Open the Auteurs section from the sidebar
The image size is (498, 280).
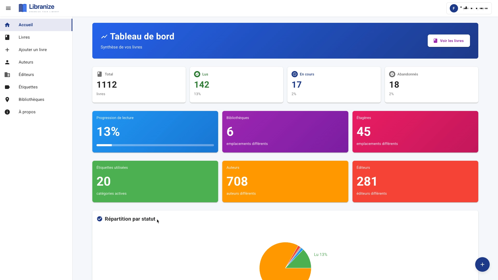point(26,62)
